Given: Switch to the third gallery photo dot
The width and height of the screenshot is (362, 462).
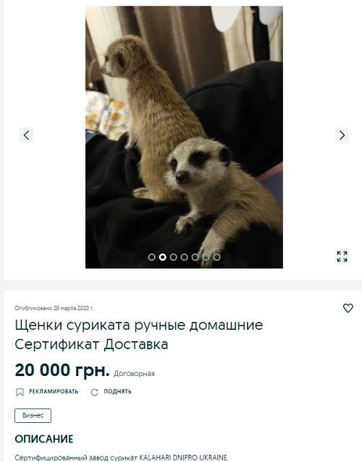Looking at the screenshot, I should (x=174, y=257).
